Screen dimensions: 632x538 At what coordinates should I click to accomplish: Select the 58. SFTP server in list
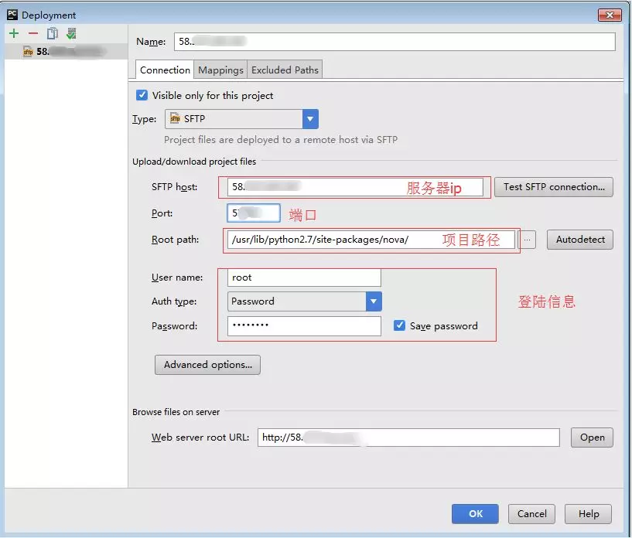pos(66,52)
